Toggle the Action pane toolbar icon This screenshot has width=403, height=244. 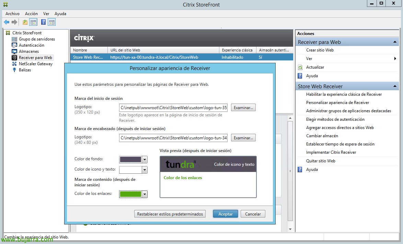(x=51, y=22)
